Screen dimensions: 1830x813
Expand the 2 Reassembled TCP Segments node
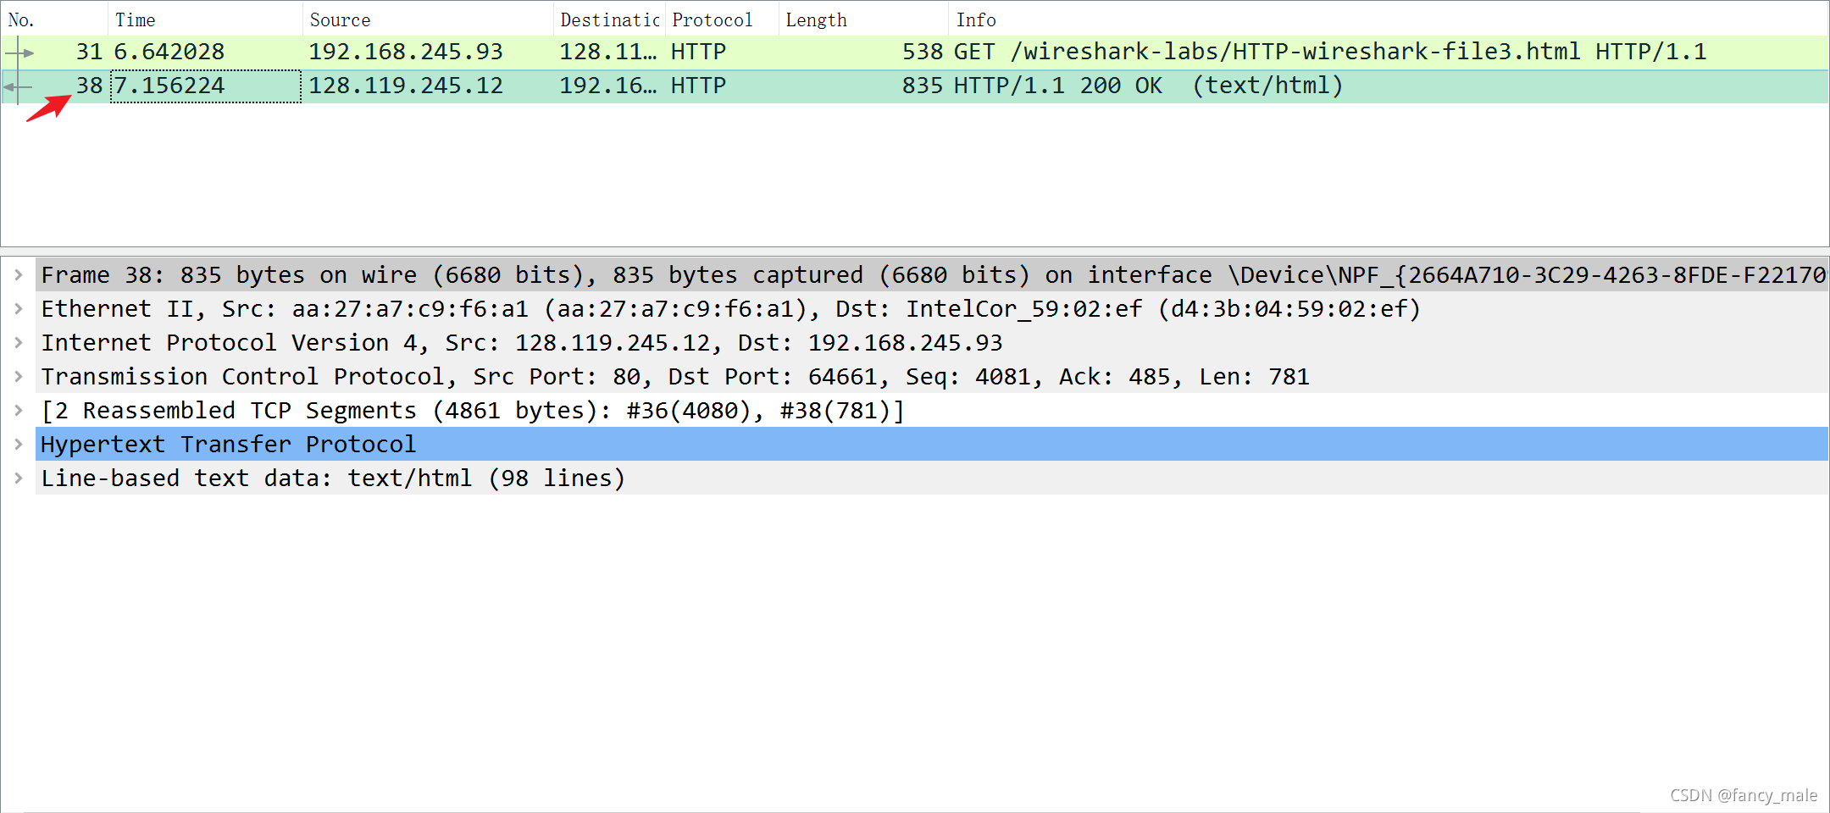click(19, 410)
